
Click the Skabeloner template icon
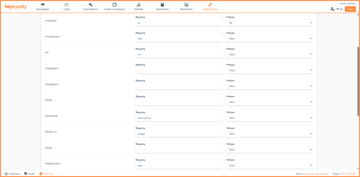tap(162, 5)
